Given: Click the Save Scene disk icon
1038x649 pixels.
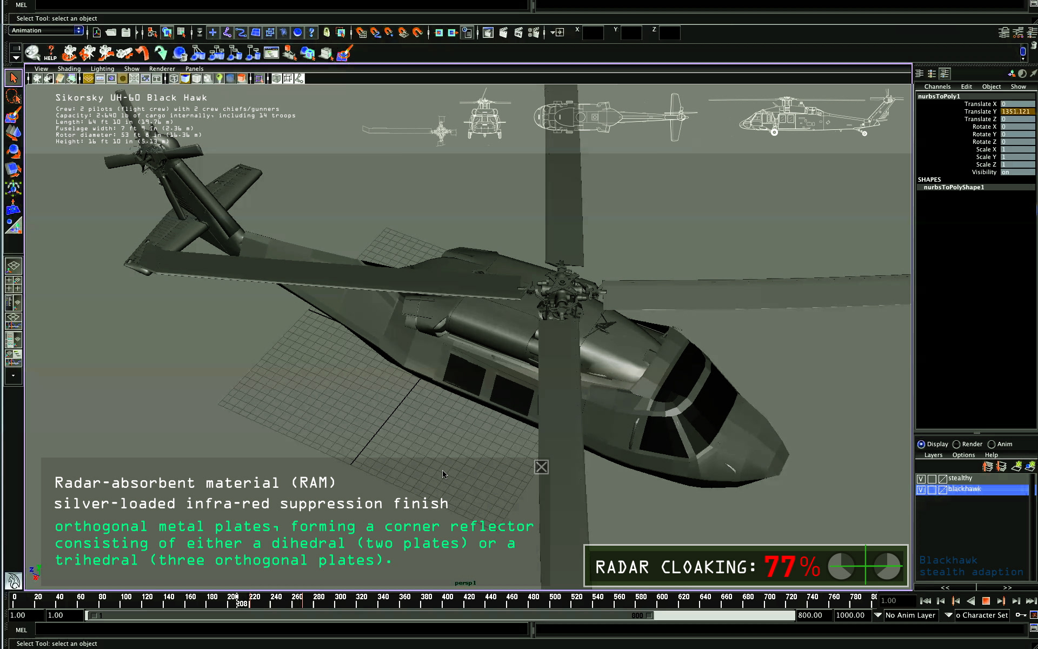Looking at the screenshot, I should coord(126,32).
